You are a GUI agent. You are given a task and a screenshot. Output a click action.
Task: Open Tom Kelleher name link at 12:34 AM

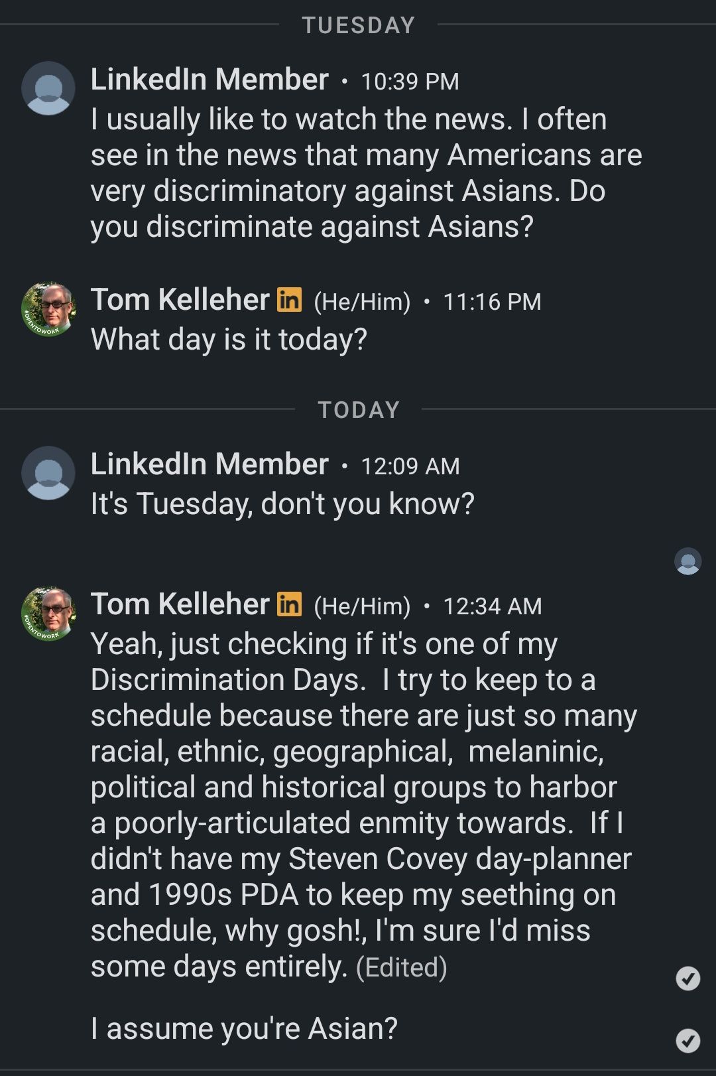[180, 604]
